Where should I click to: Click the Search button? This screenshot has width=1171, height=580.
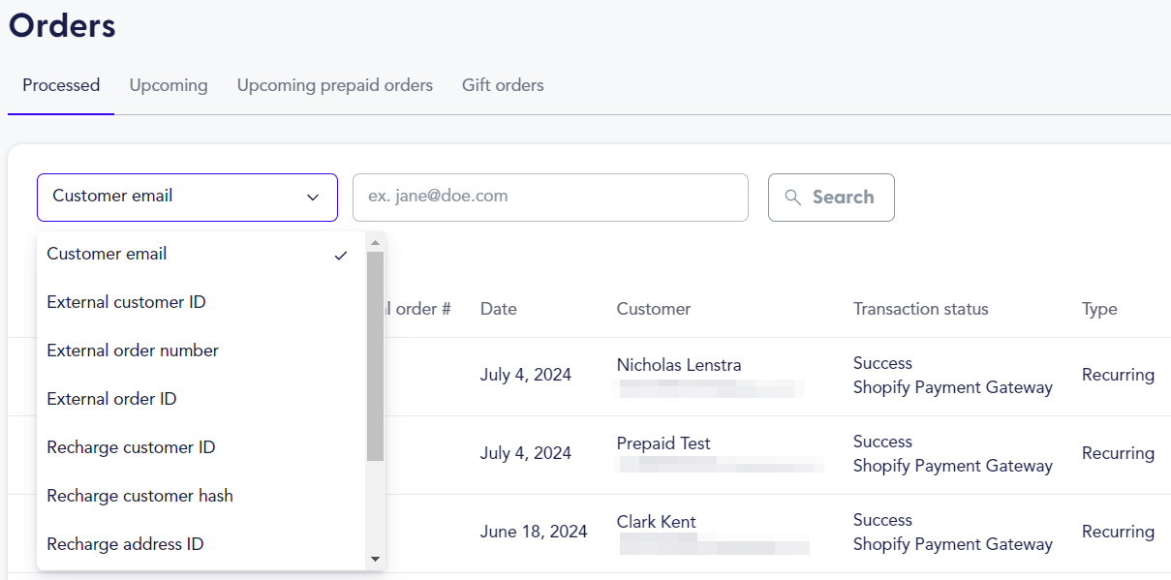tap(831, 197)
